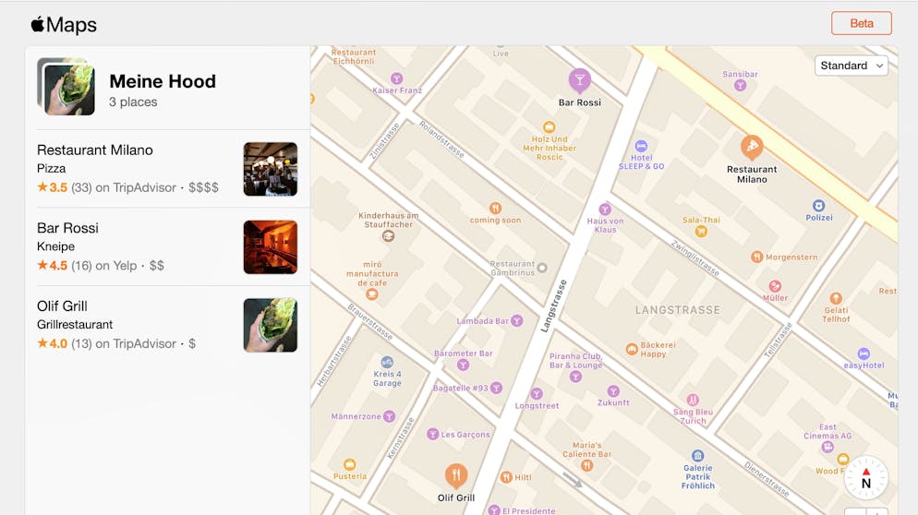The image size is (918, 515).
Task: Click the Brauerstrasse street label
Action: click(x=370, y=321)
